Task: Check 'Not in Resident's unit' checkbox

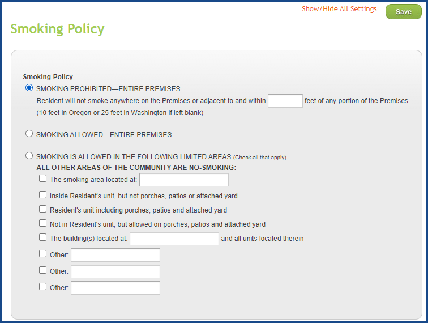Action: point(42,223)
